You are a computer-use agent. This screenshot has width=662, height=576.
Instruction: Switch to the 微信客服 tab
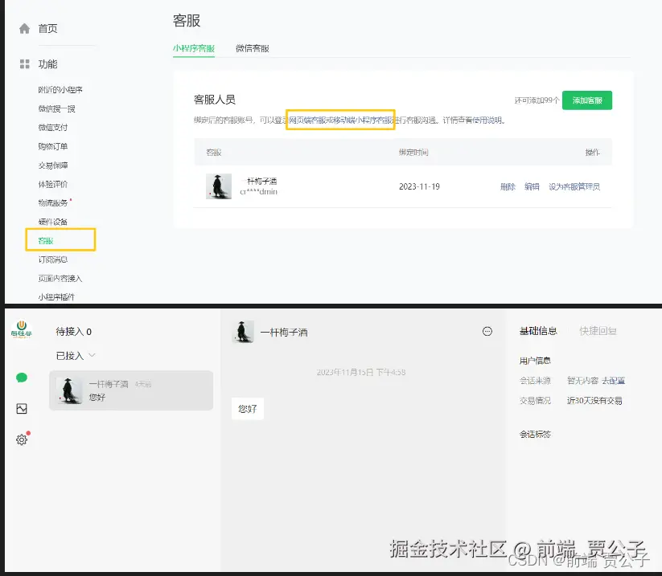point(250,47)
